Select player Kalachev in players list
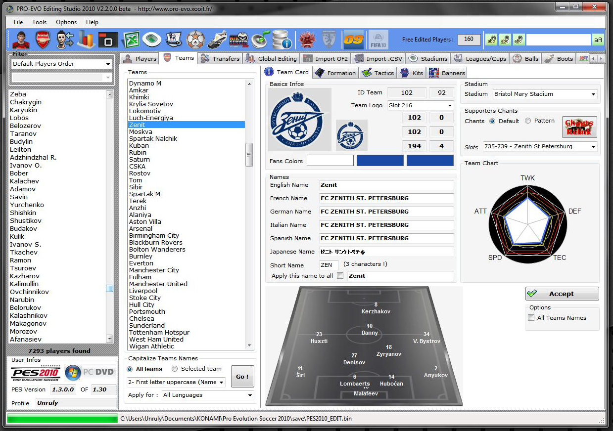Image resolution: width=613 pixels, height=431 pixels. click(x=25, y=181)
